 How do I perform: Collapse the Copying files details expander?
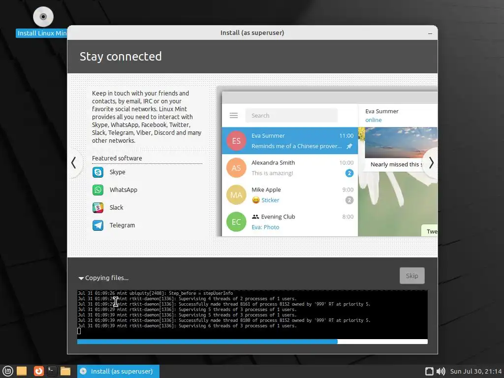tap(81, 279)
